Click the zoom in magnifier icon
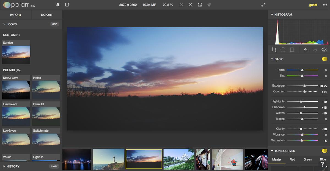The height and width of the screenshot is (171, 330). click(x=191, y=5)
